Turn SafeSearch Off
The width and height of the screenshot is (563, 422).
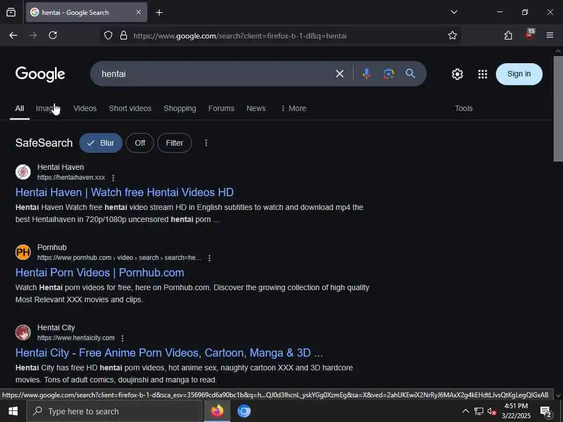140,143
